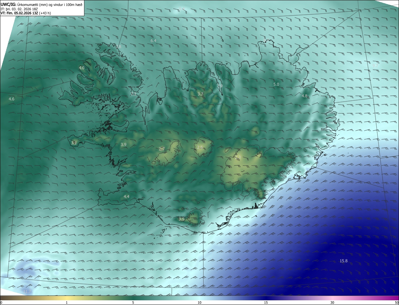
Task: Click the map title 'Úrkomumætti (mm) og vindur í 100m hæð'
Action: point(50,4)
